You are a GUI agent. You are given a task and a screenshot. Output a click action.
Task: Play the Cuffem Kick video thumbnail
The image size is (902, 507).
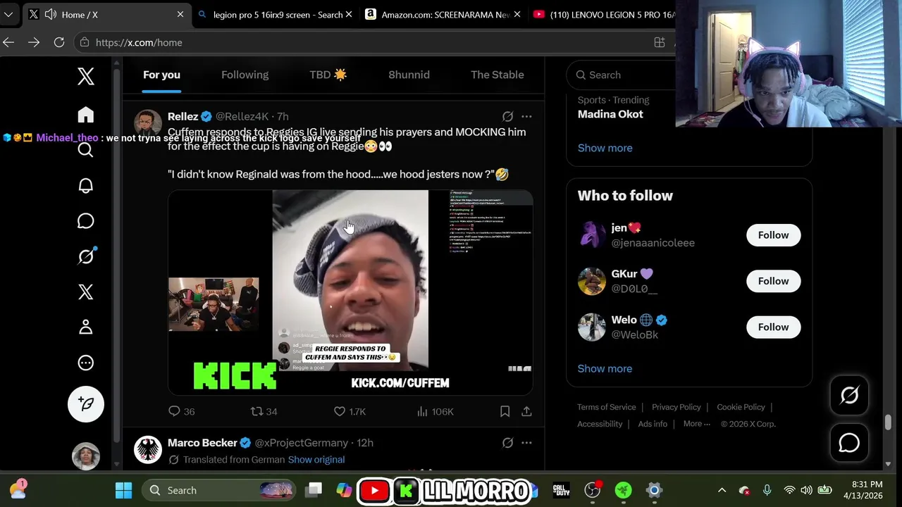[x=350, y=292]
